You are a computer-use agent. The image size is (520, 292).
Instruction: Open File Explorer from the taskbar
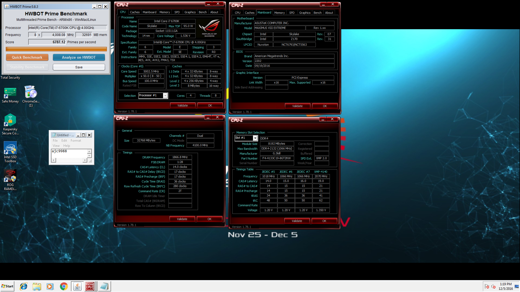(x=37, y=286)
